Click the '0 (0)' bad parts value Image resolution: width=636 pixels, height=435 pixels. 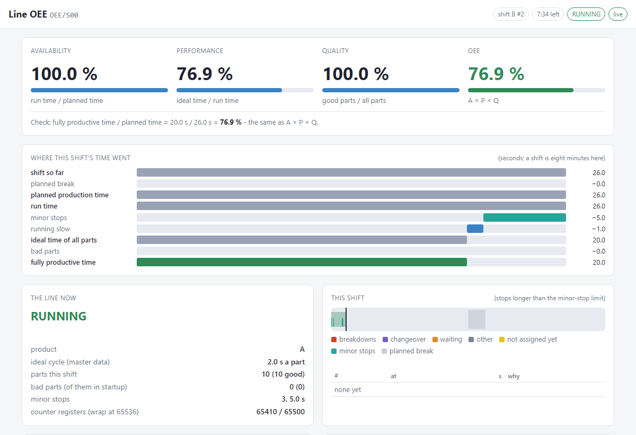[297, 387]
